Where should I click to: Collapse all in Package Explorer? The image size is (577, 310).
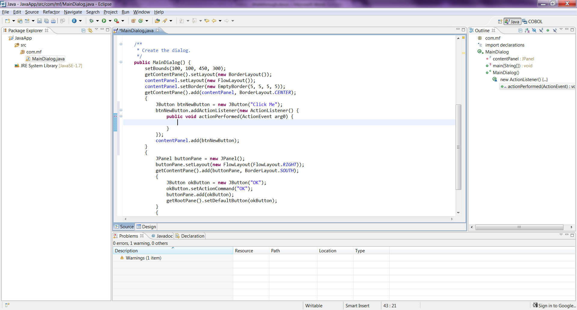click(84, 31)
